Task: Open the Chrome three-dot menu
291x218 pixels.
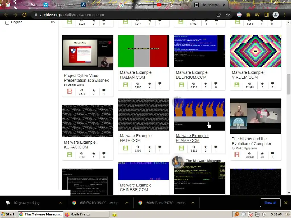Action: click(x=285, y=15)
